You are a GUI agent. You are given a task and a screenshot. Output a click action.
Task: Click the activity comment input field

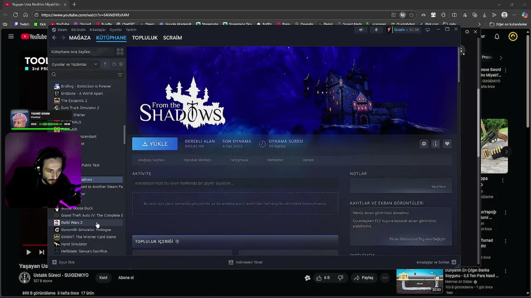coord(235,183)
